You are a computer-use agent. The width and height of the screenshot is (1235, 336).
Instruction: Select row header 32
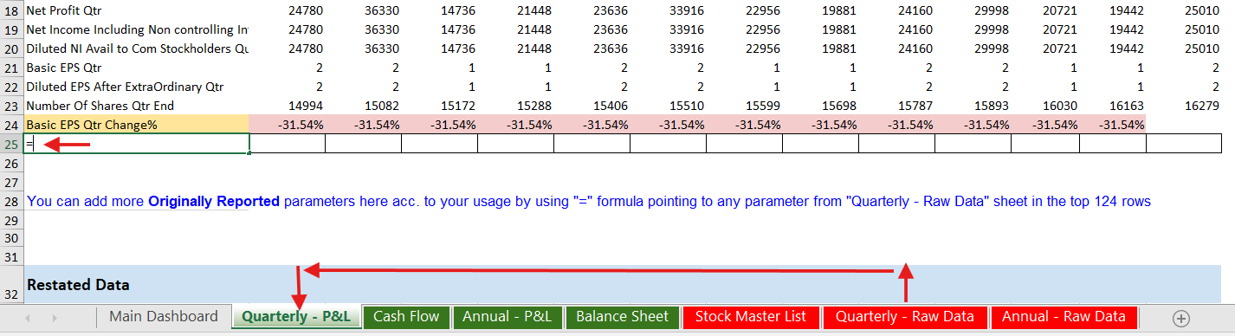point(12,284)
